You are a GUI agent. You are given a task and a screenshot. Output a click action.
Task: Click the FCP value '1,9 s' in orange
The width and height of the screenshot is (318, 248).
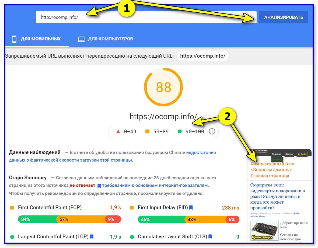click(116, 207)
